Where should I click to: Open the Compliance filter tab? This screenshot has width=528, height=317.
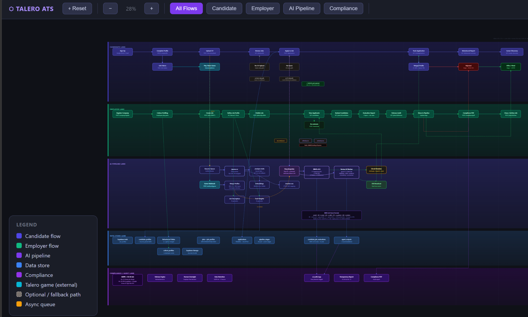343,9
